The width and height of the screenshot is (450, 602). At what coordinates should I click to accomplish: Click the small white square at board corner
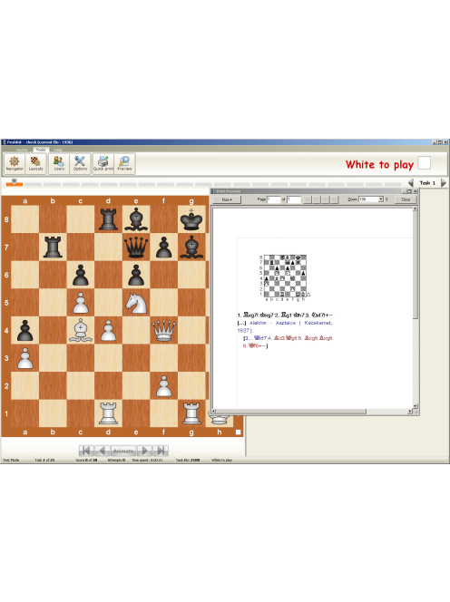click(239, 432)
